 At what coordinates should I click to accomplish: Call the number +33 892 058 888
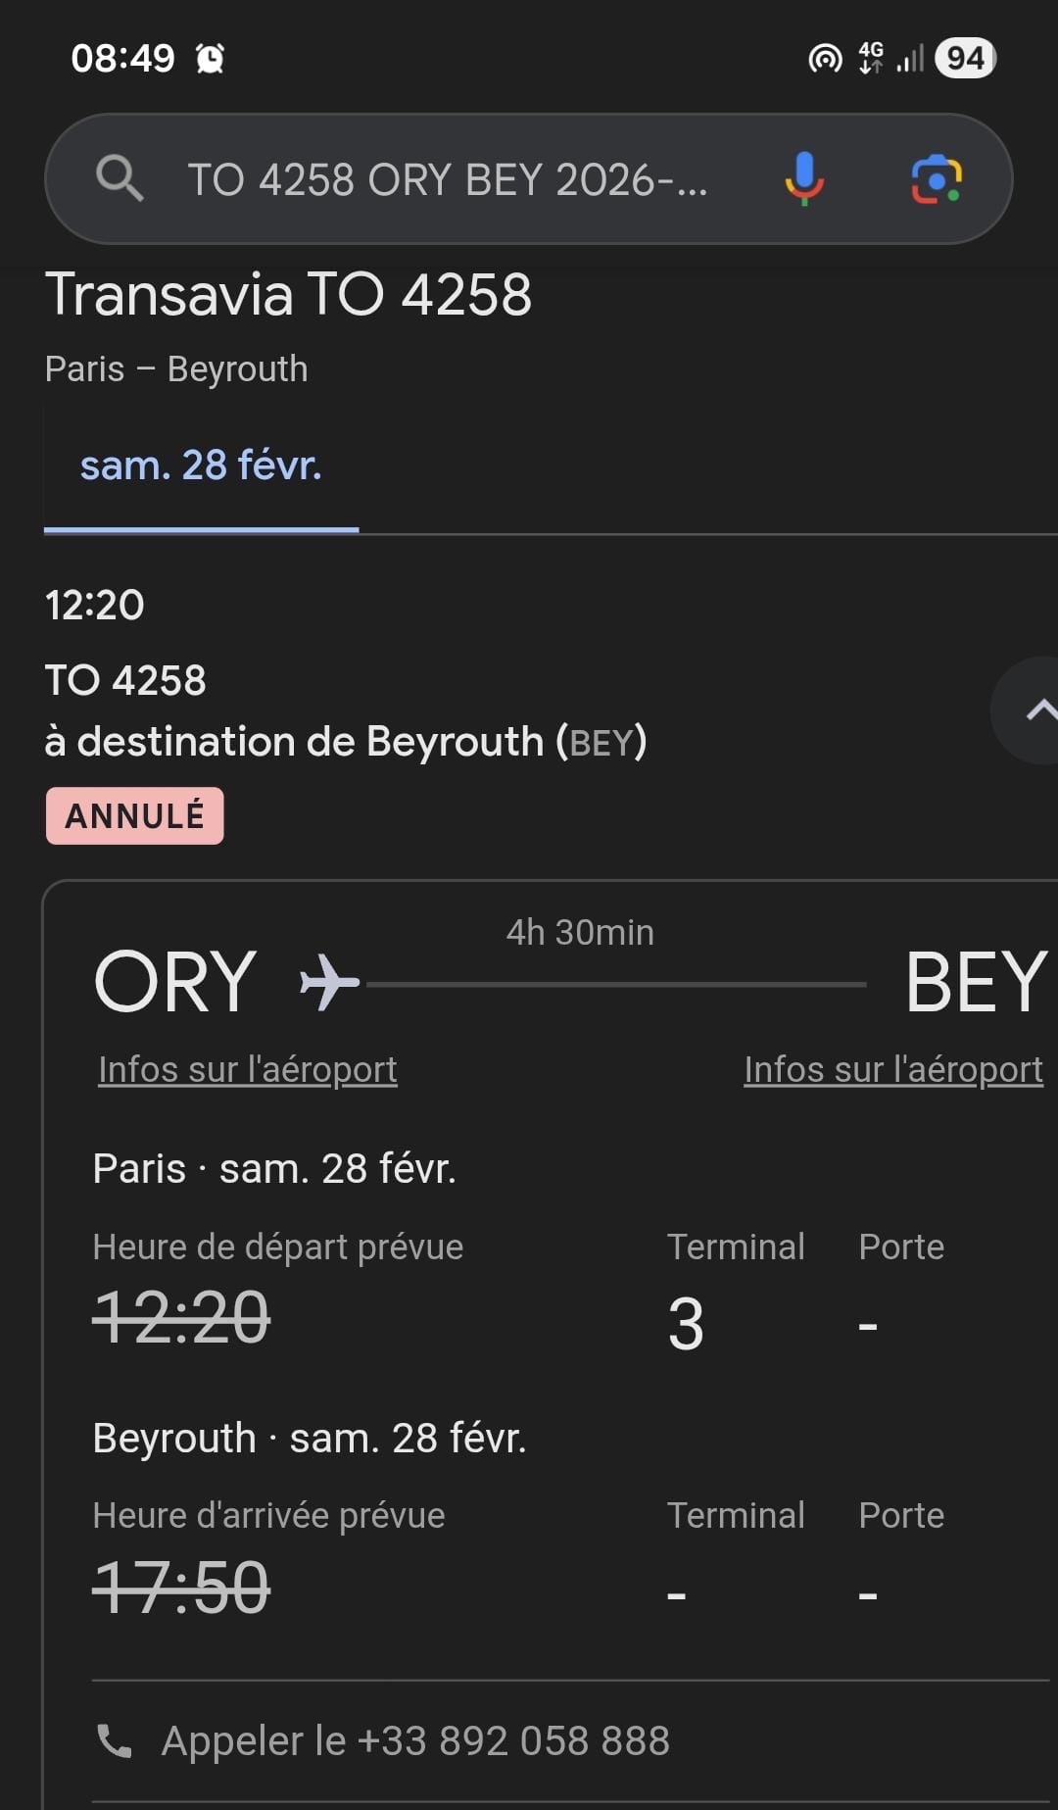[415, 1740]
